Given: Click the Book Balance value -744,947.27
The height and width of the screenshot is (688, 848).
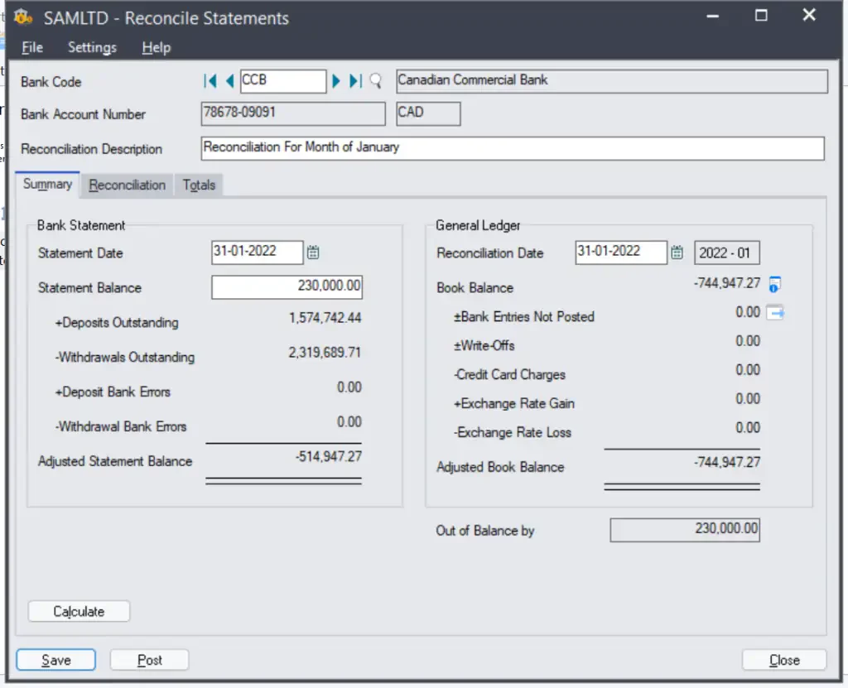Looking at the screenshot, I should (x=727, y=283).
